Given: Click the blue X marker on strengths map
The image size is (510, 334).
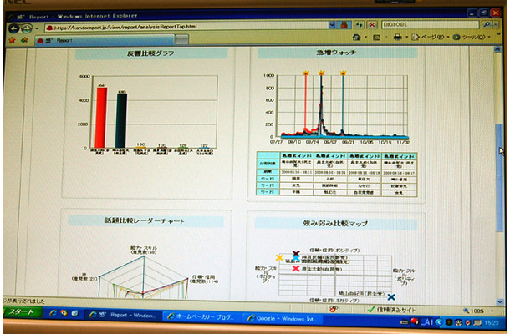Looking at the screenshot, I should tap(390, 296).
